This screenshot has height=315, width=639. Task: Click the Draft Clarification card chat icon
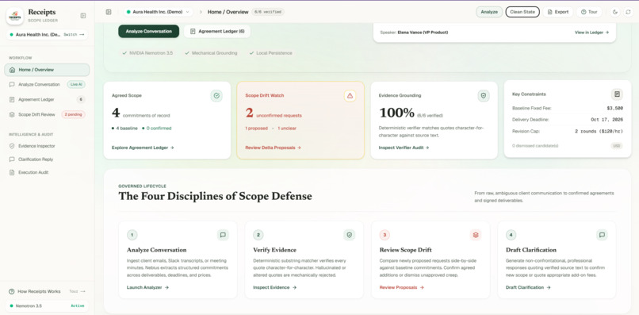(602, 235)
